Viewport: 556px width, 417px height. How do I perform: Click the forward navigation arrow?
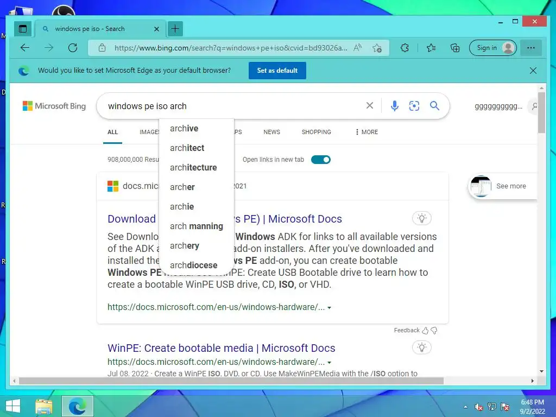tap(49, 48)
